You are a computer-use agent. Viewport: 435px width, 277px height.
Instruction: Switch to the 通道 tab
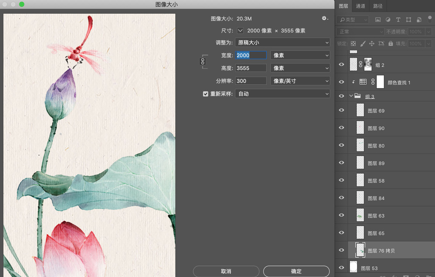361,6
